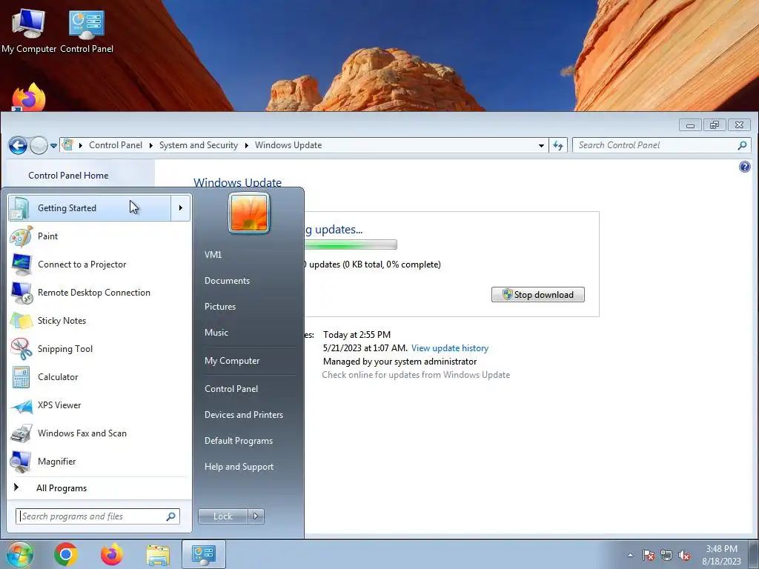Open Snipping Tool
759x569 pixels.
tap(99, 349)
